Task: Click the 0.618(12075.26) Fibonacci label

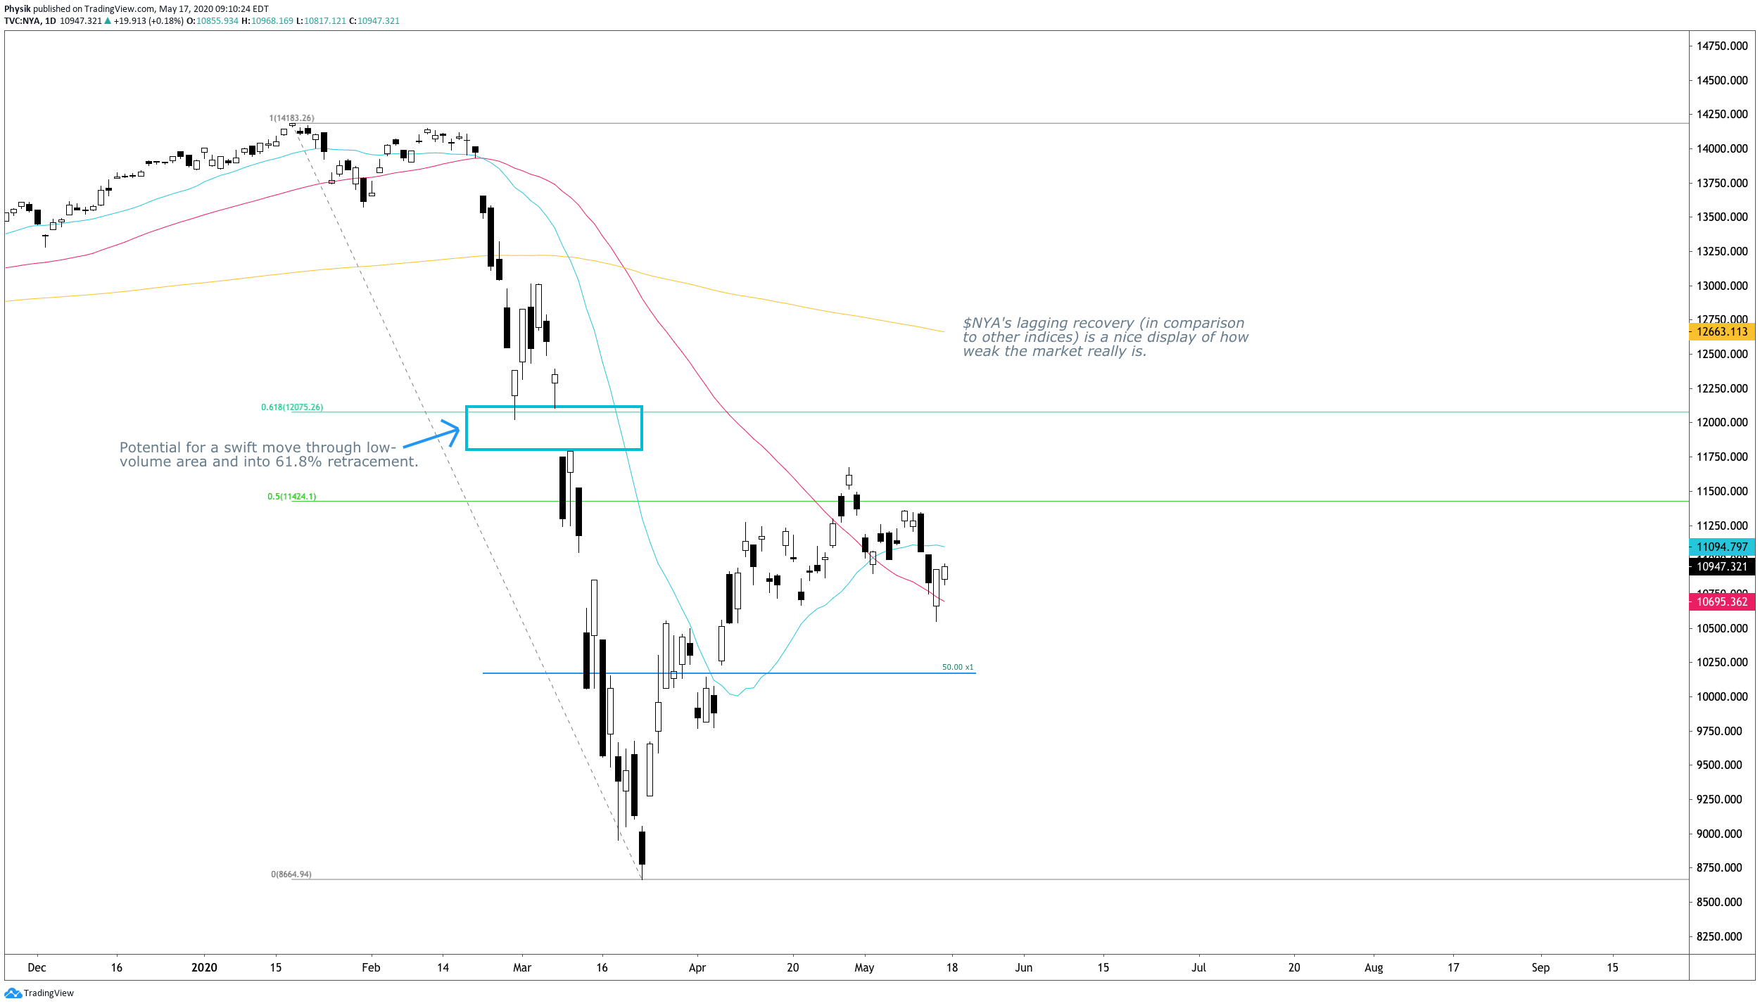Action: (292, 407)
